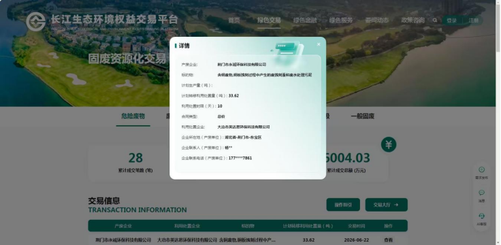Click the 28 累计成交笔数 statistic
501x245 pixels.
pyautogui.click(x=135, y=158)
